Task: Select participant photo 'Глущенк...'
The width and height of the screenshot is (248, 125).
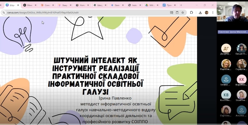Action: coord(241,64)
